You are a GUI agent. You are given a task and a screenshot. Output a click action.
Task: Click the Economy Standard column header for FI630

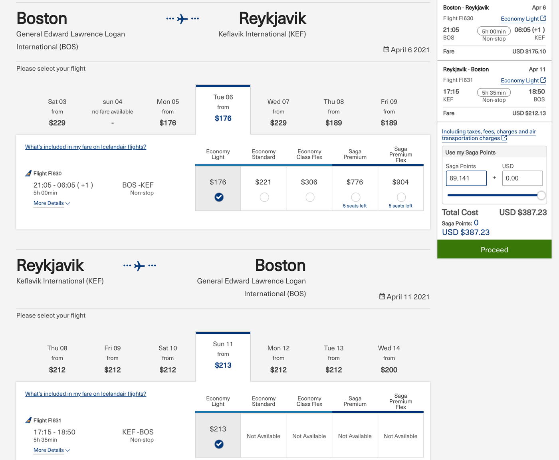coord(264,154)
